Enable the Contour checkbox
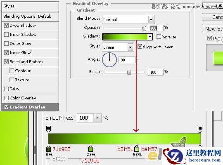This screenshot has height=165, width=223. pos(12,71)
